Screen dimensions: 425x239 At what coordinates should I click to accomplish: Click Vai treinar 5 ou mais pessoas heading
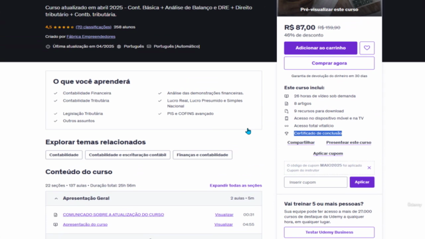(x=323, y=204)
